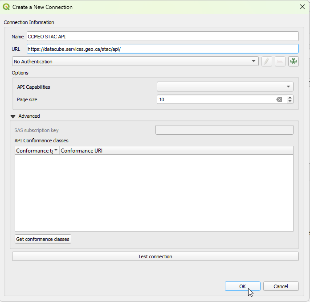Click into the Name text field
This screenshot has height=302, width=310.
point(162,36)
